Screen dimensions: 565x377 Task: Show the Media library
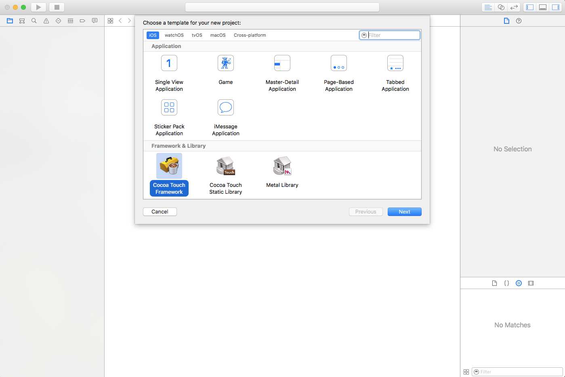(x=531, y=283)
